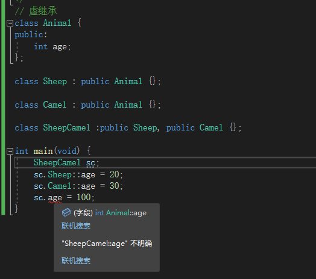Collapse the class Animal code block
The width and height of the screenshot is (316, 279).
coord(10,23)
